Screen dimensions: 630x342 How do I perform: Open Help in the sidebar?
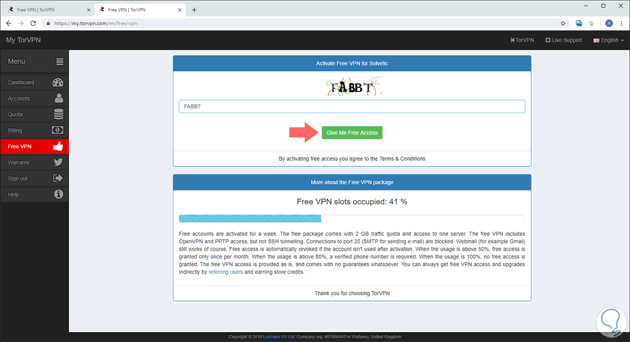[x=34, y=194]
